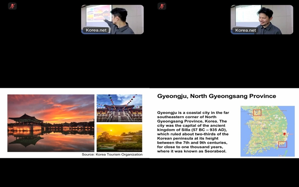Select the Korea.net name label in right video
The height and width of the screenshot is (187, 299).
pos(246,30)
